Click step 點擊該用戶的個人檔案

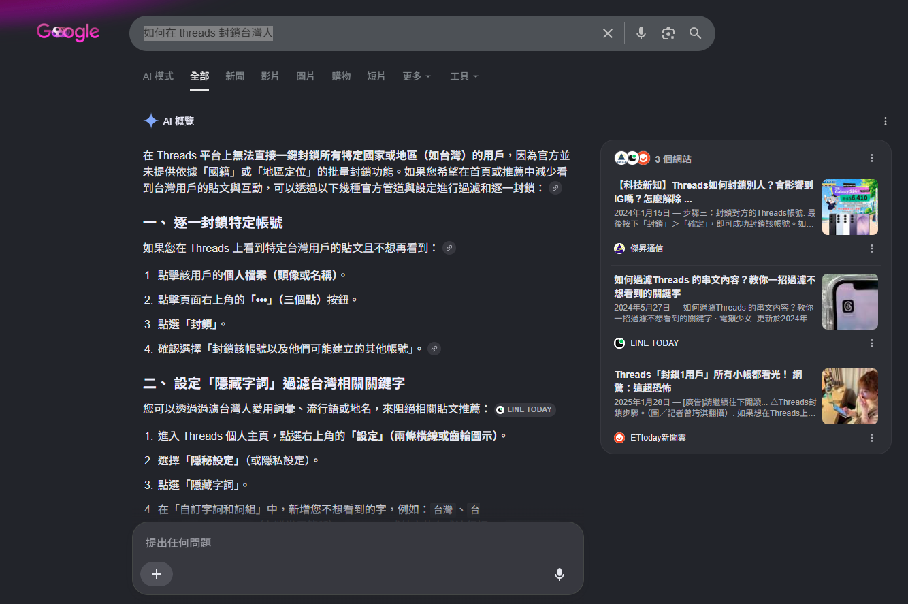(252, 275)
